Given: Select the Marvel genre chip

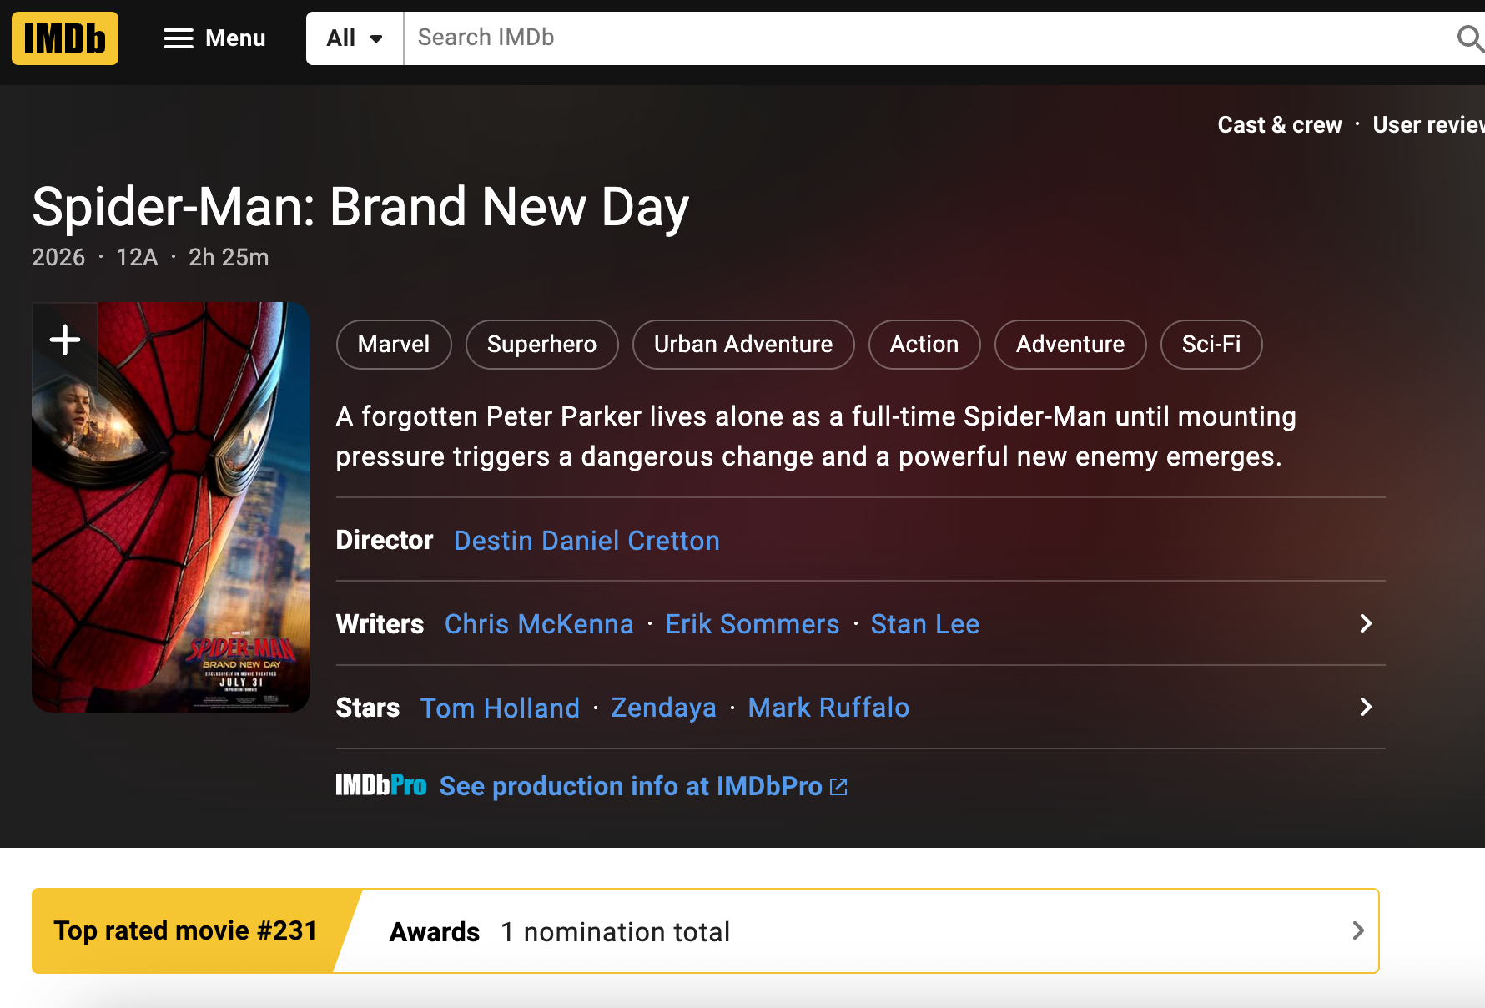Looking at the screenshot, I should click(394, 345).
